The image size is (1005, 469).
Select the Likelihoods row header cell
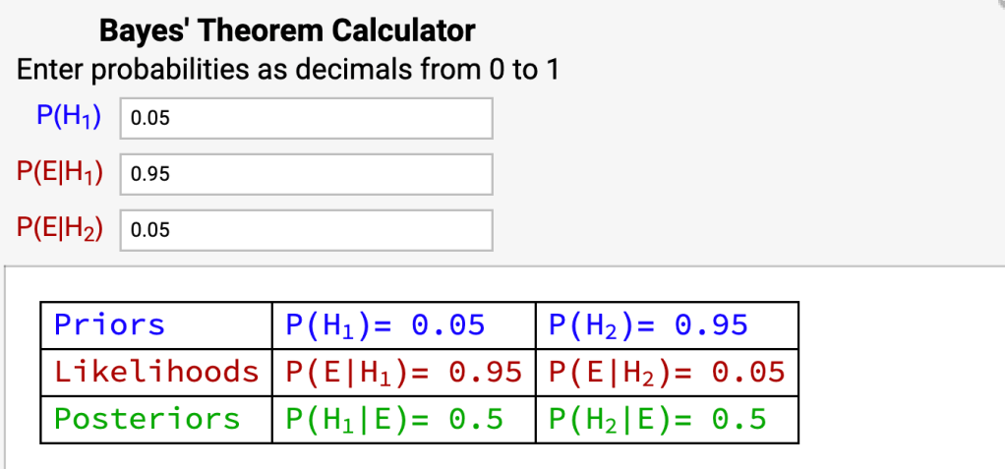click(x=155, y=372)
